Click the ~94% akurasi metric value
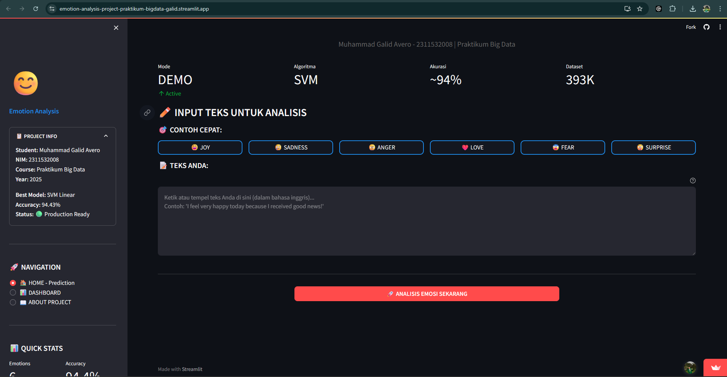The height and width of the screenshot is (377, 727). tap(445, 80)
